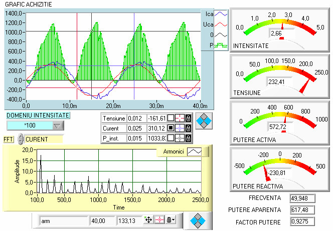Click the Uca legend label
The width and height of the screenshot is (333, 231).
(x=208, y=24)
